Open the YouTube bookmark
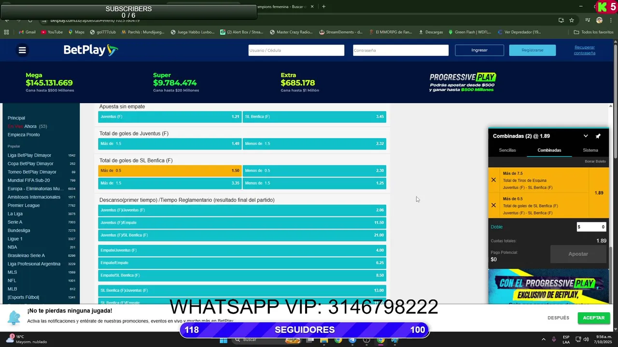618x347 pixels. [x=52, y=32]
